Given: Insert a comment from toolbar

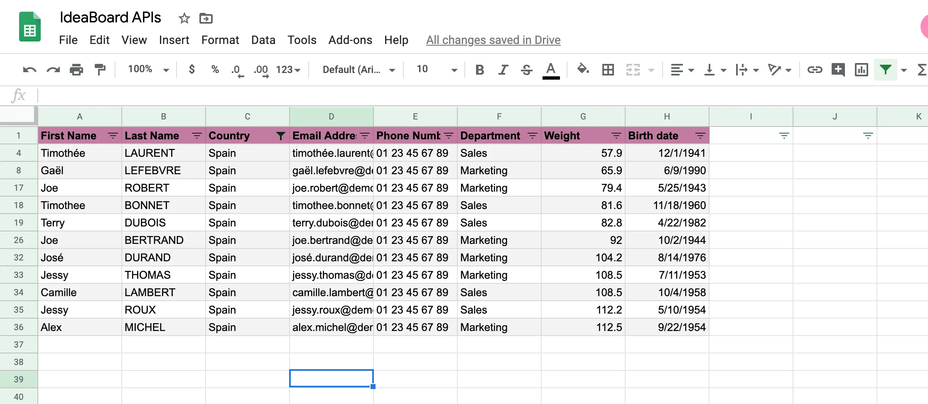Looking at the screenshot, I should pyautogui.click(x=838, y=70).
